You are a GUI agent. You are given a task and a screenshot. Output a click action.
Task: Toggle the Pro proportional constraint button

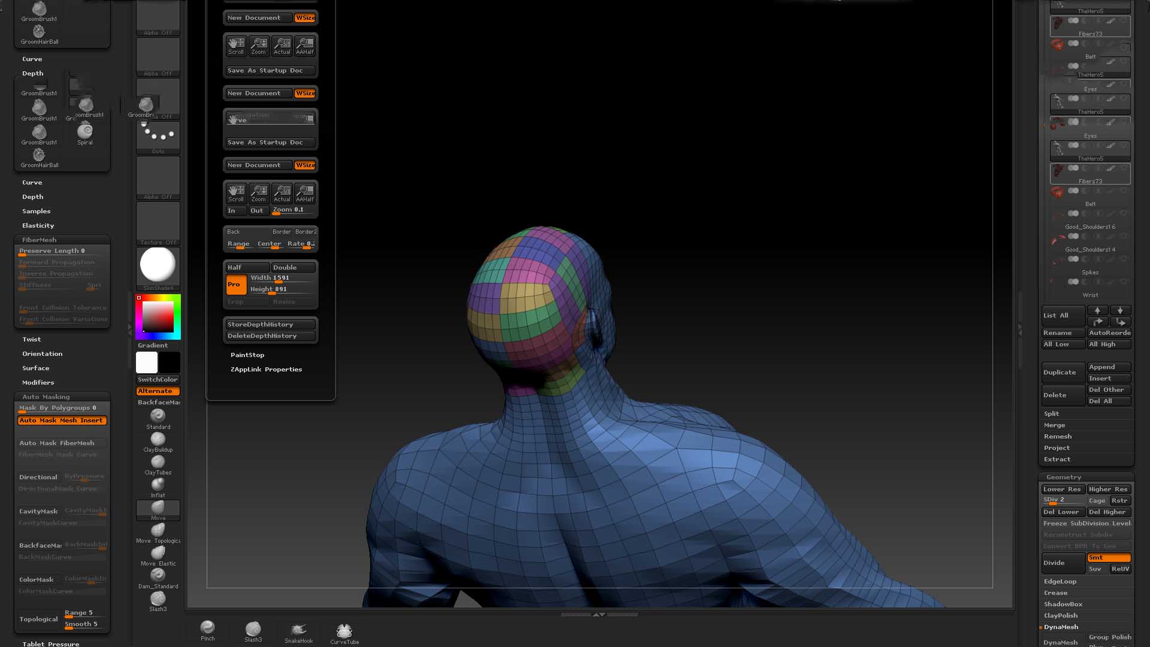click(236, 285)
